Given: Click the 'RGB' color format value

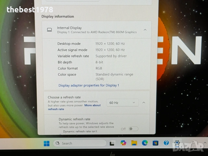Looking at the screenshot, I should click(x=99, y=68).
